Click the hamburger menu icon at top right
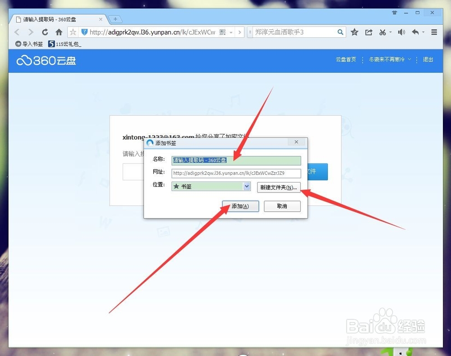Screen dimensions: 451x356 (434, 32)
